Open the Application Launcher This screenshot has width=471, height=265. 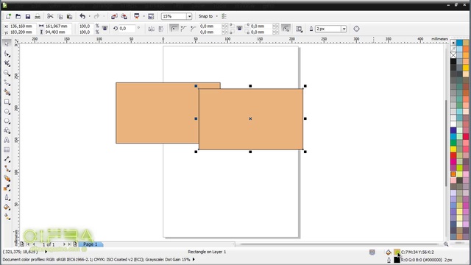point(137,16)
